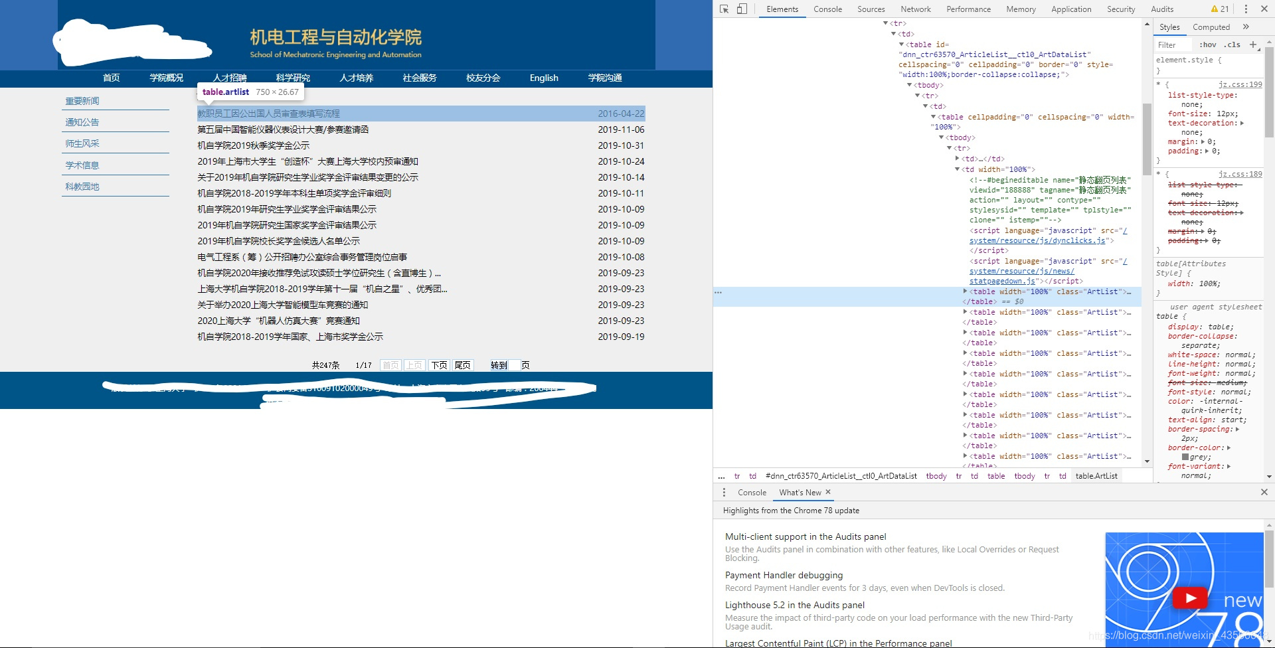Close the bottom drawer
This screenshot has width=1275, height=648.
tap(1264, 492)
